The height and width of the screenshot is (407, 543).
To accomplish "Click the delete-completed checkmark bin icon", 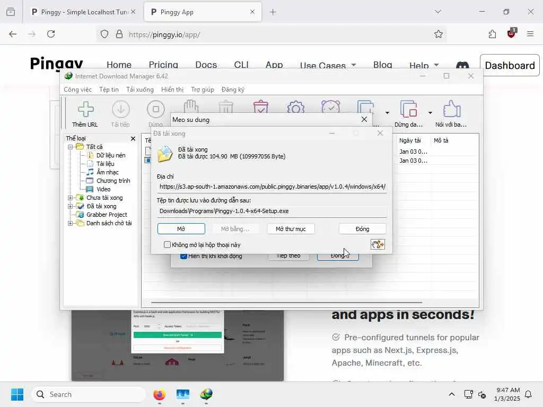I will 261,107.
